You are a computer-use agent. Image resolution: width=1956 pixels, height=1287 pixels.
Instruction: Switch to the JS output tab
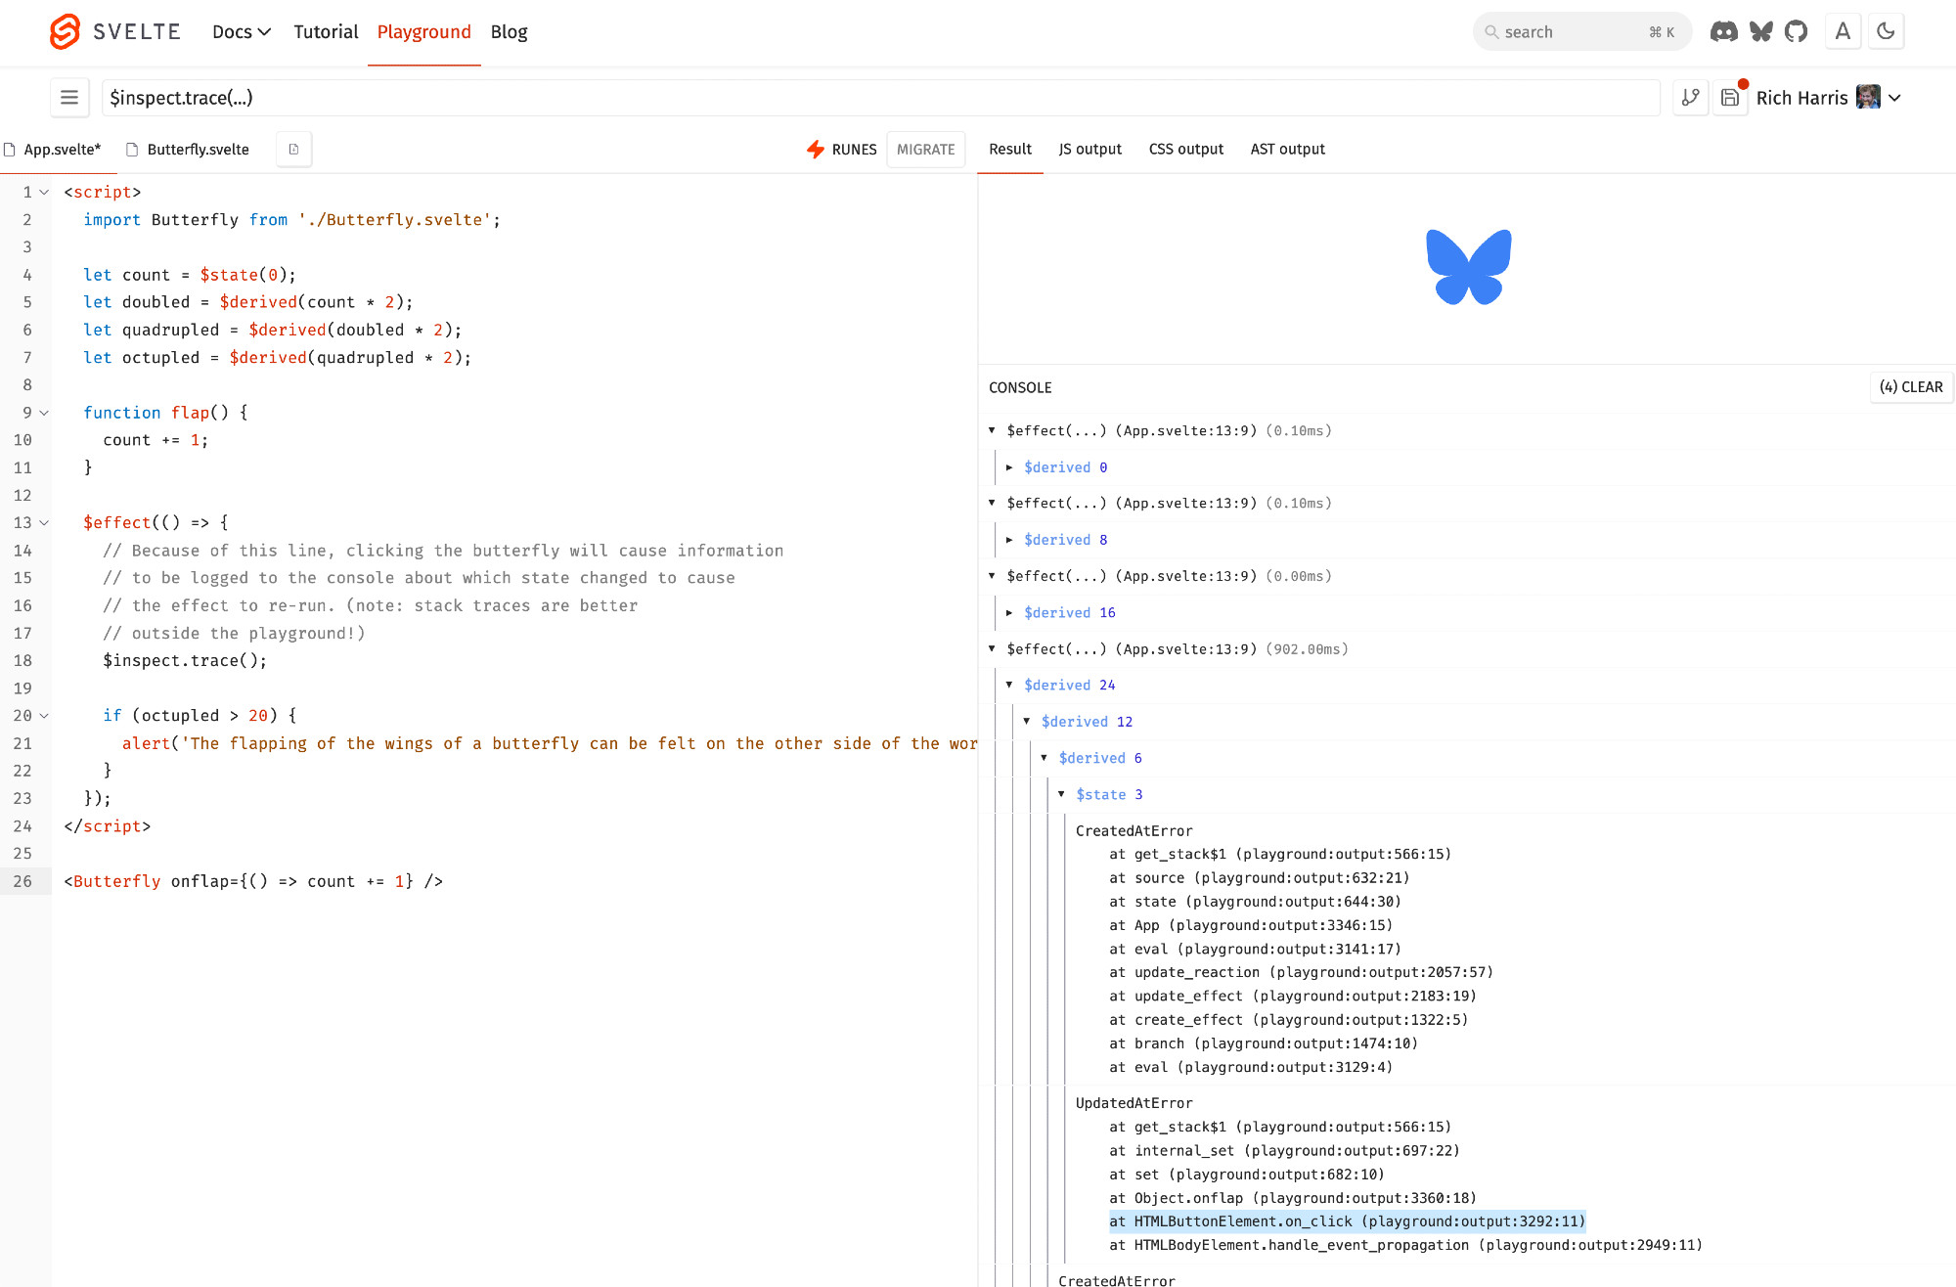1089,150
